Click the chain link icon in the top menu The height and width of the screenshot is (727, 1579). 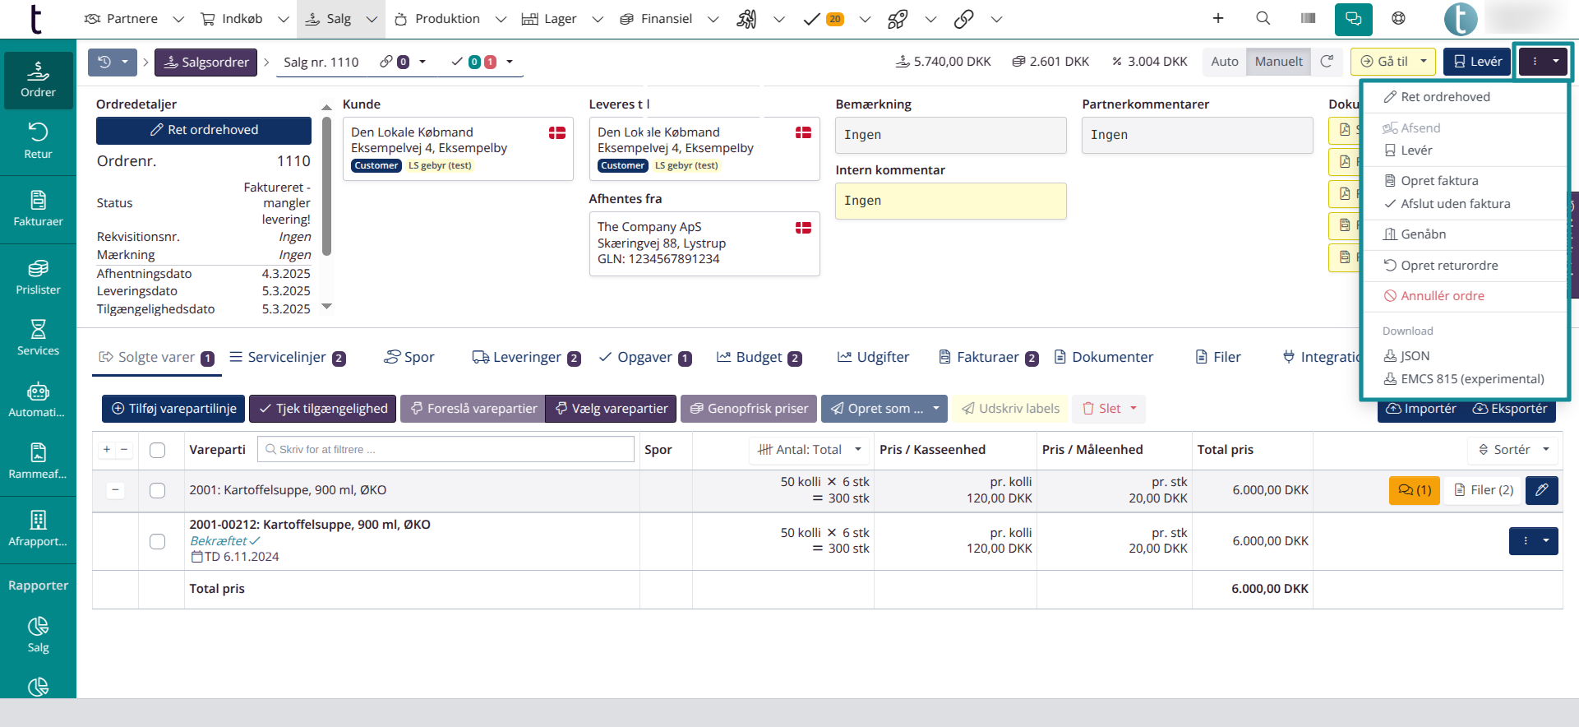[x=964, y=19]
